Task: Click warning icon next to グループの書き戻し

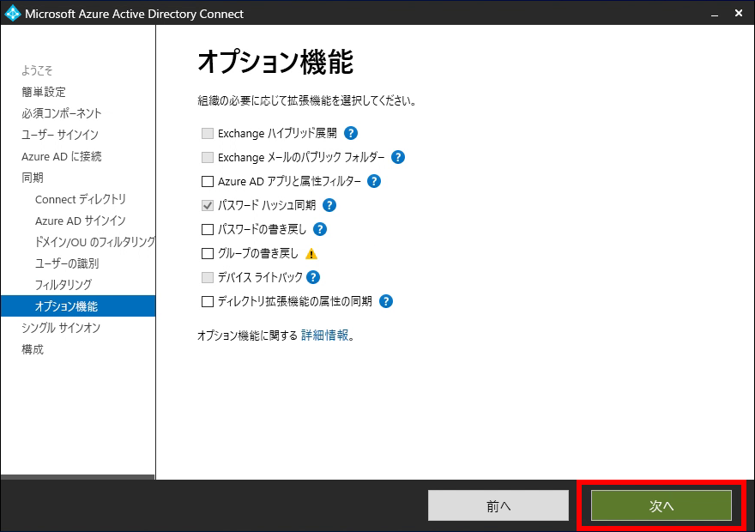Action: click(x=311, y=254)
